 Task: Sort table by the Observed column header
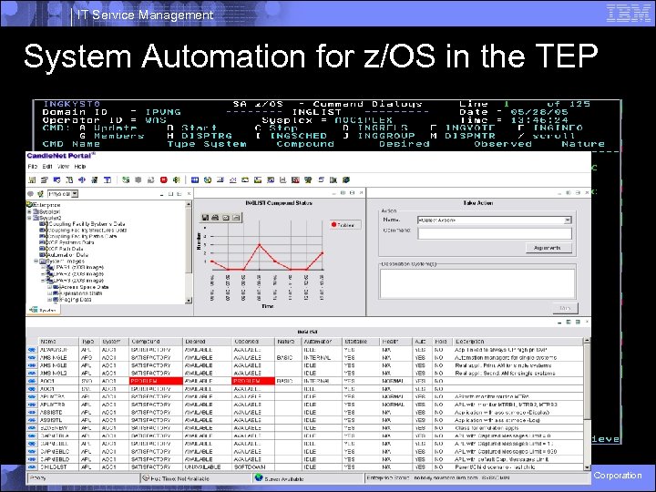click(x=252, y=342)
